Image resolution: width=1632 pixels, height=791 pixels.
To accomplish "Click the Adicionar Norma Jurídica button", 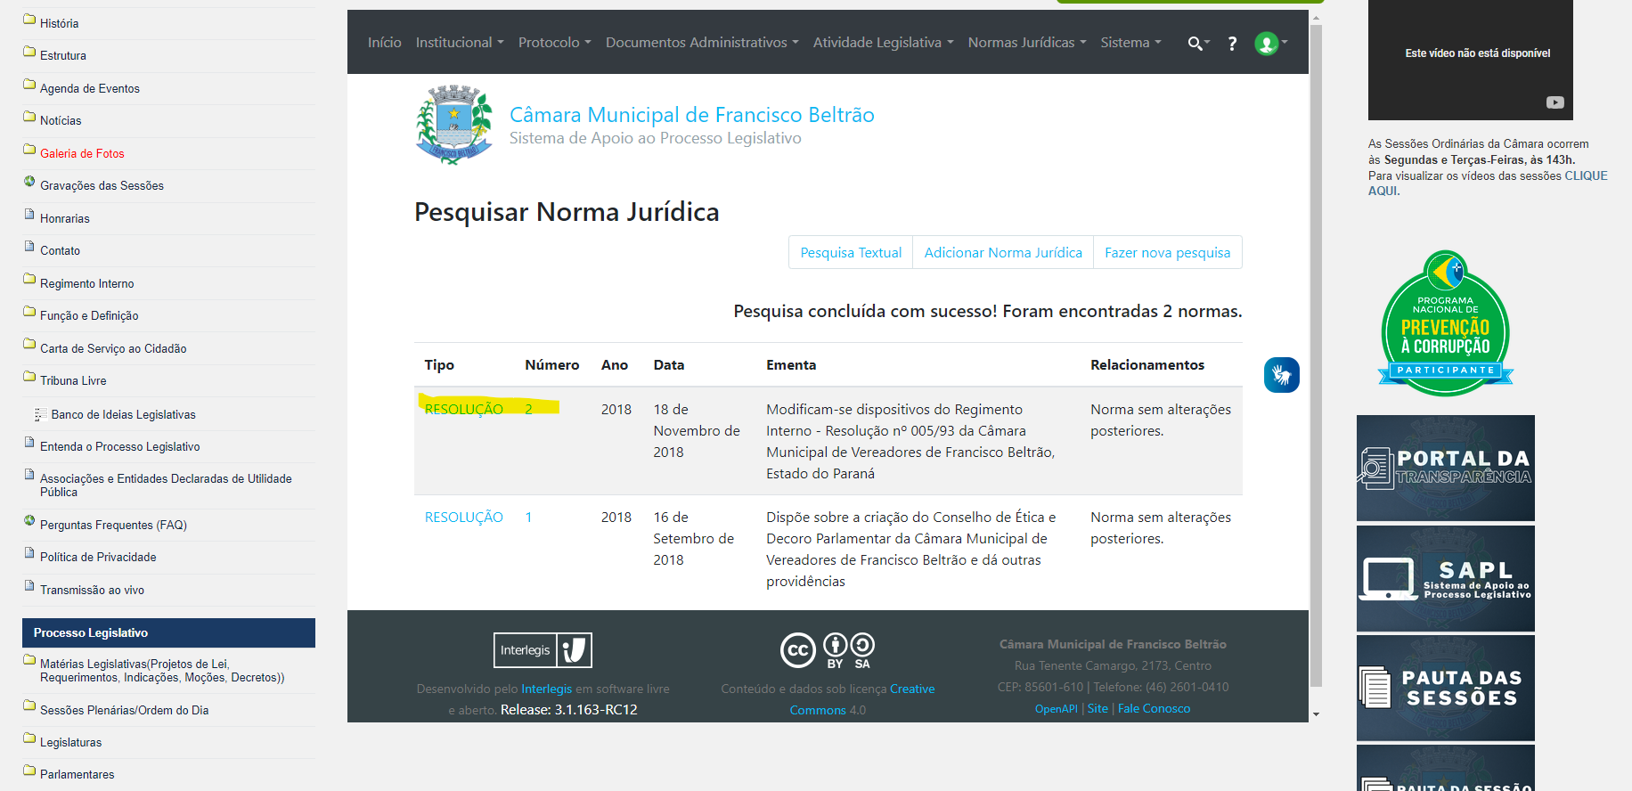I will [1003, 253].
